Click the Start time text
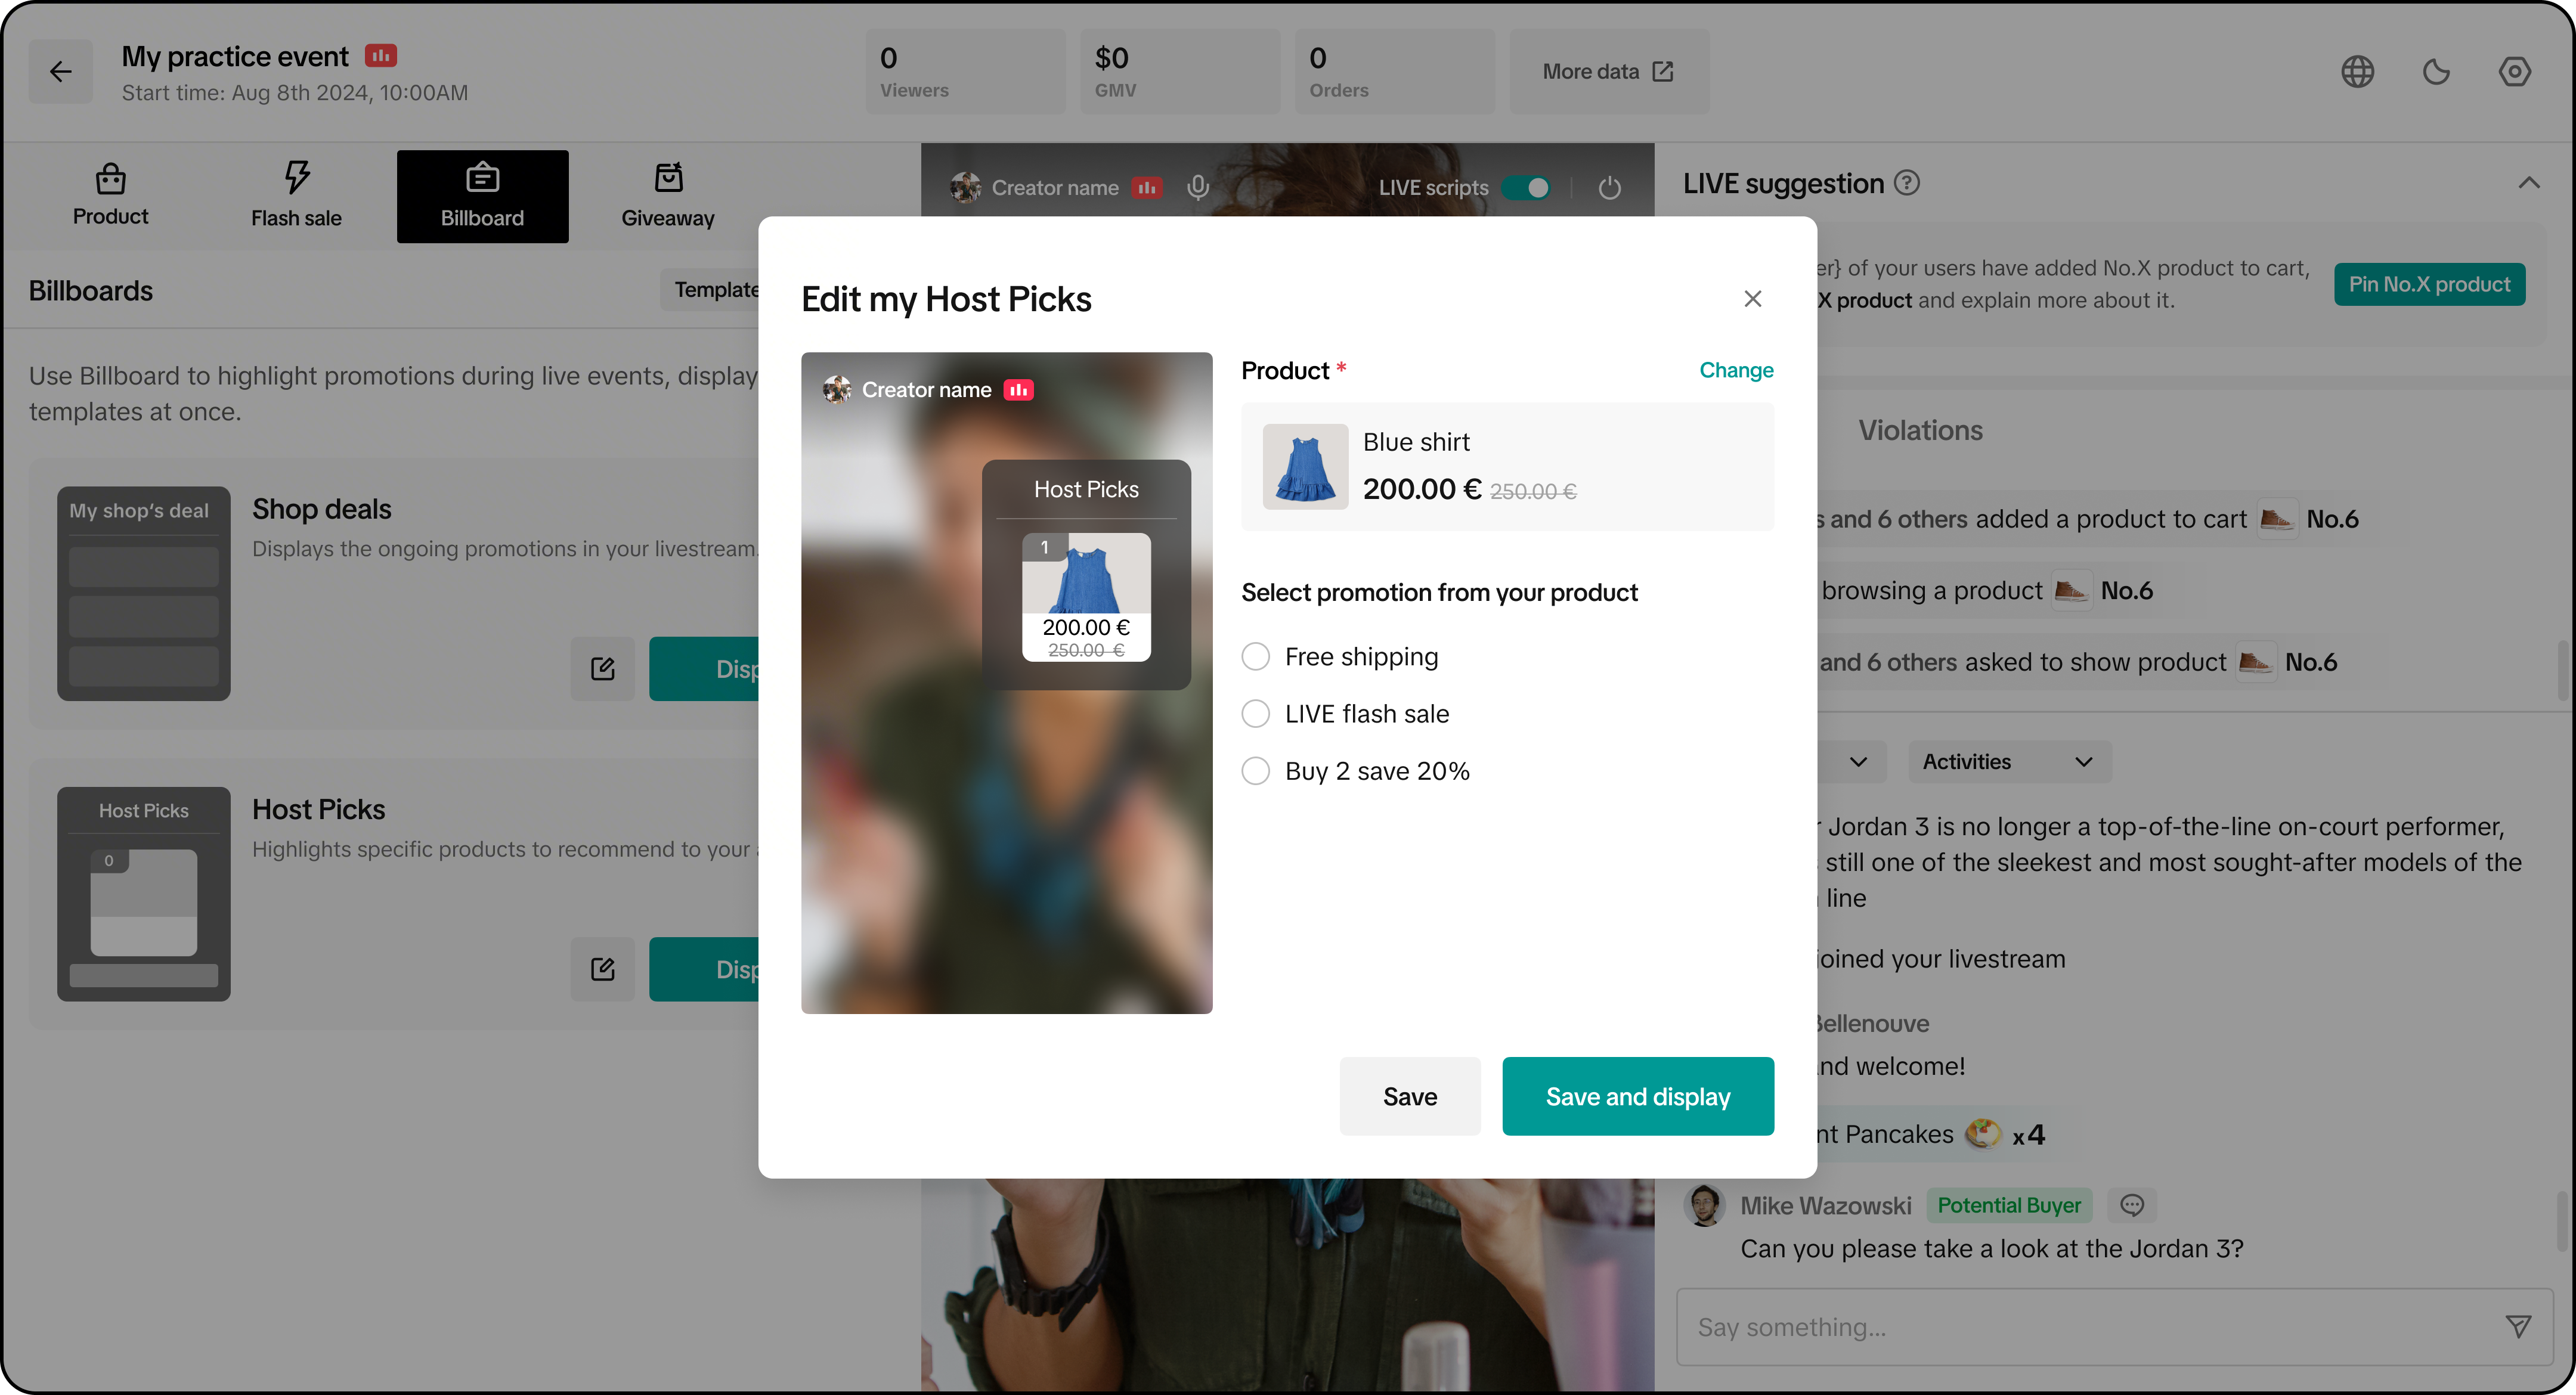Viewport: 2576px width, 1395px height. coord(295,92)
